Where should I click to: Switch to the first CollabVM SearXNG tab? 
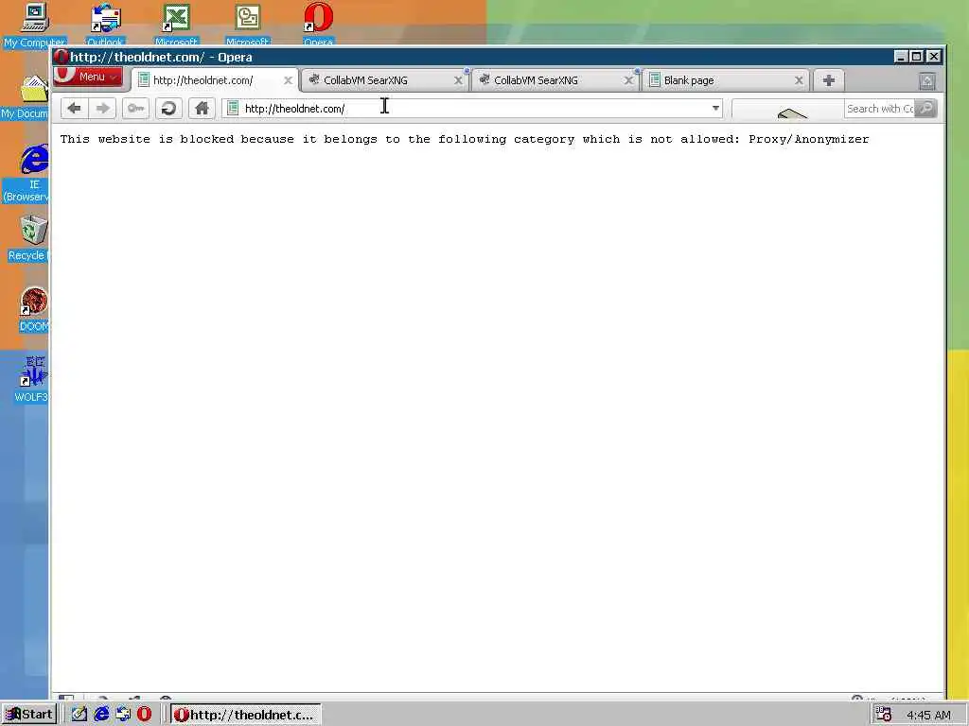pos(384,80)
